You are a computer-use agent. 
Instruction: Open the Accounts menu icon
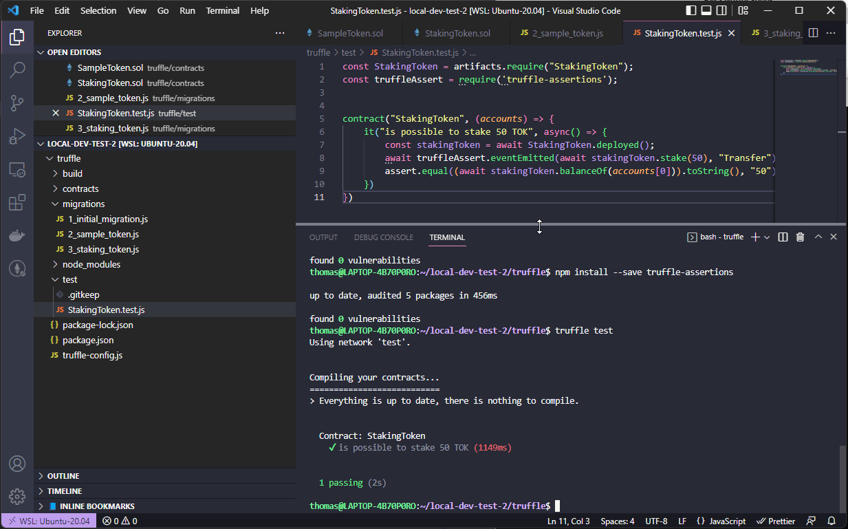point(17,464)
